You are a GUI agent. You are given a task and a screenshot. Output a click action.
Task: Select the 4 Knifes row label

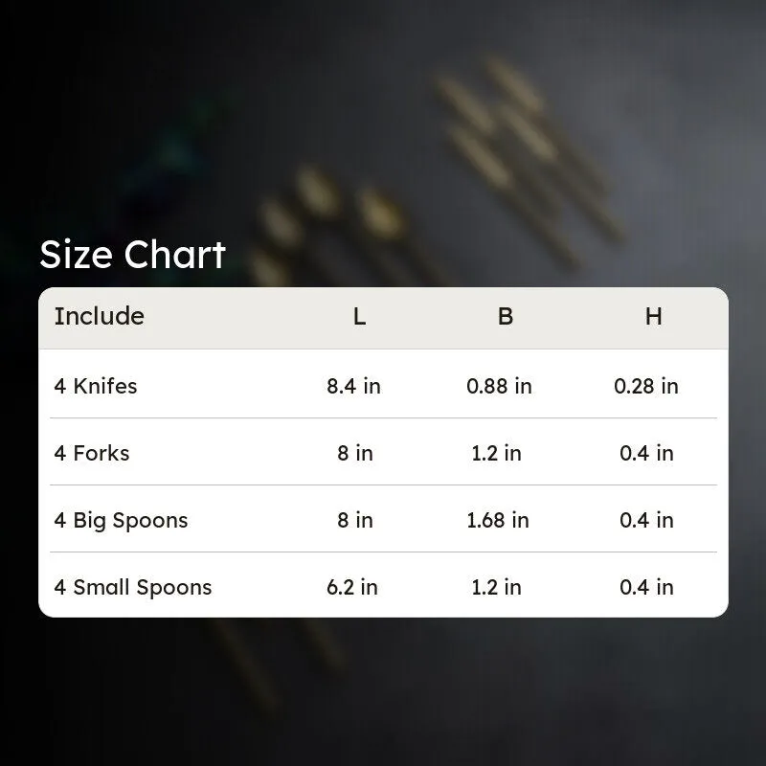(x=96, y=386)
